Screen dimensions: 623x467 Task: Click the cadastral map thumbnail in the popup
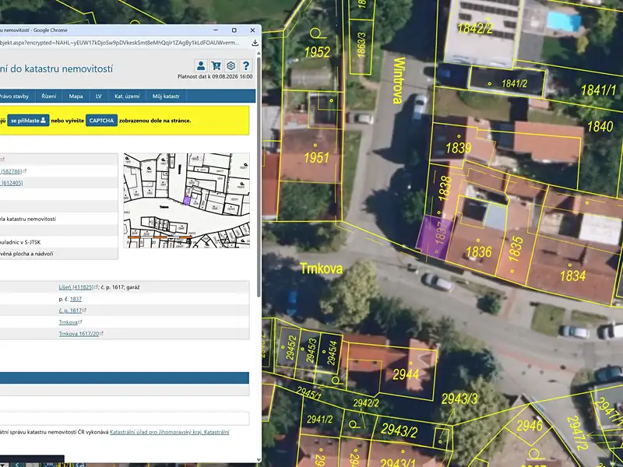187,201
